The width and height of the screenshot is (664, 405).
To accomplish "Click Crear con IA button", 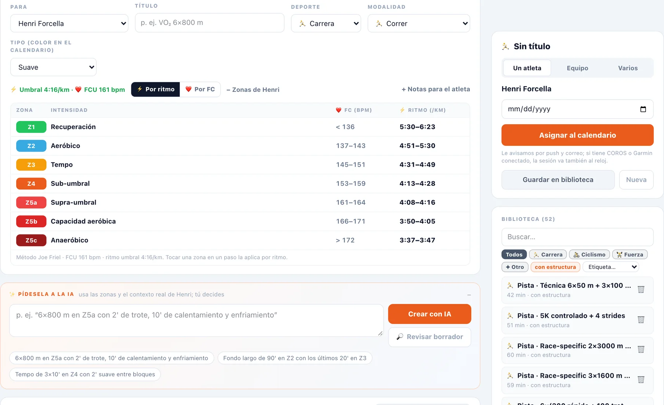I will click(429, 314).
